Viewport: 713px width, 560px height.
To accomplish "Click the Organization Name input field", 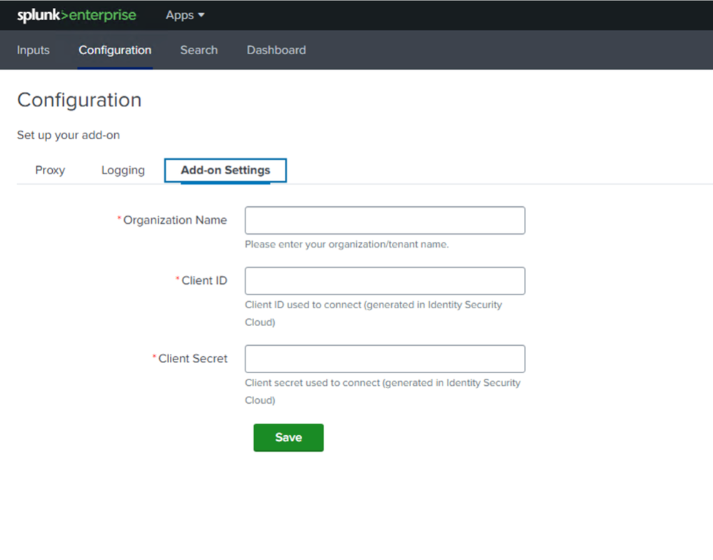I will [384, 220].
